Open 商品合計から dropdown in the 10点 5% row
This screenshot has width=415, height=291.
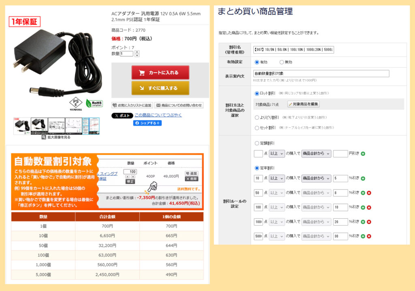coord(316,178)
